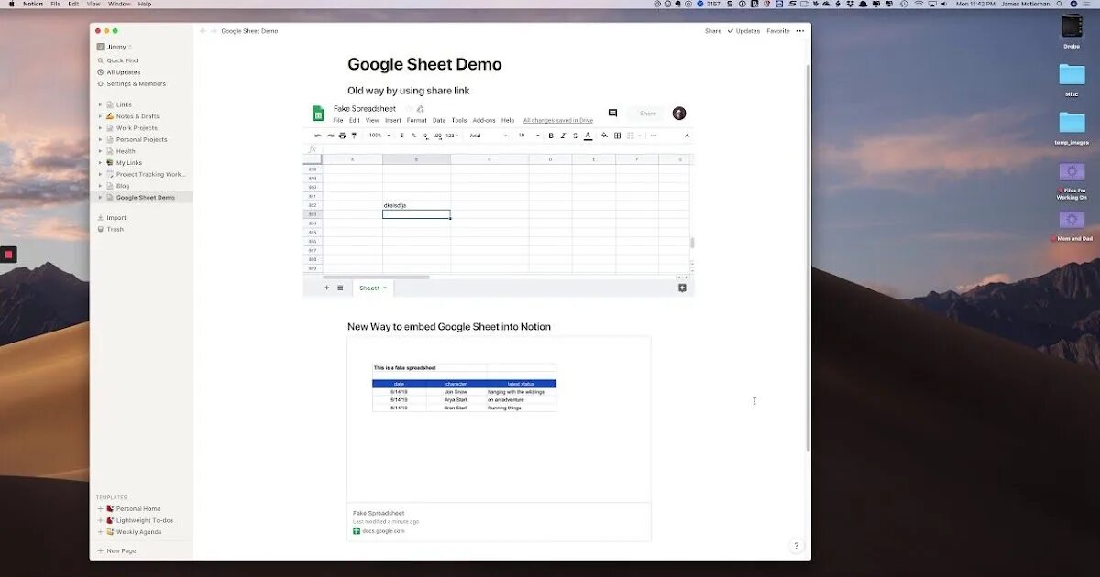
Task: Open the Sheets Data menu
Action: coord(439,120)
